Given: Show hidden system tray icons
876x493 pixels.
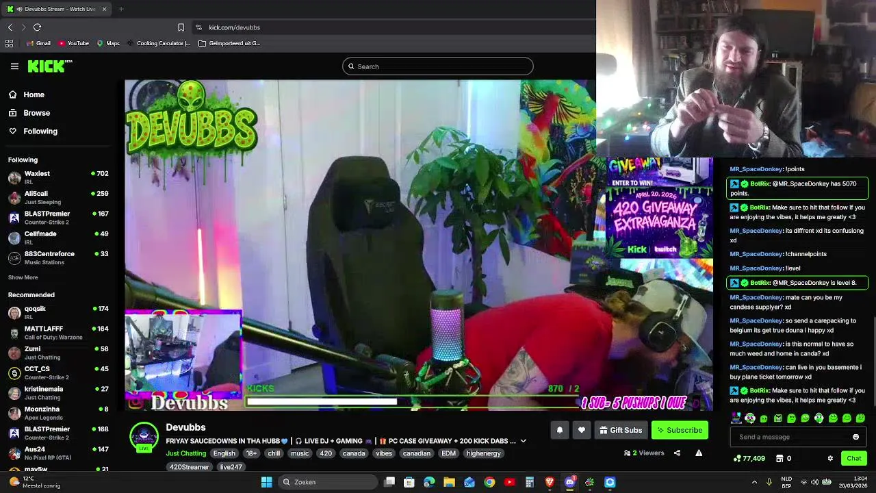Looking at the screenshot, I should 754,482.
